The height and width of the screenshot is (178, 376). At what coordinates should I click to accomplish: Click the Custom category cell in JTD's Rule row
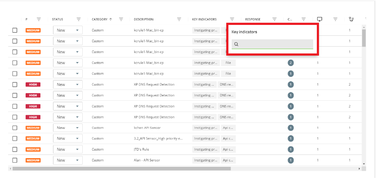(97, 149)
